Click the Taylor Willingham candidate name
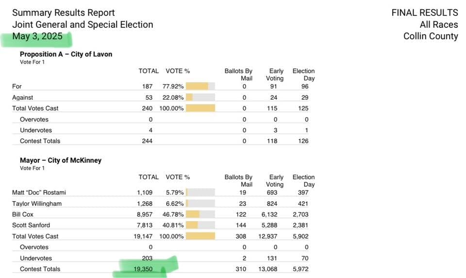The height and width of the screenshot is (278, 466). (37, 204)
